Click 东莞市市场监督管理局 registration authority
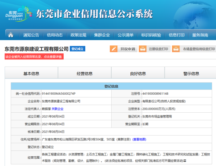Viewport: 216px width, 166px height. 157,117
